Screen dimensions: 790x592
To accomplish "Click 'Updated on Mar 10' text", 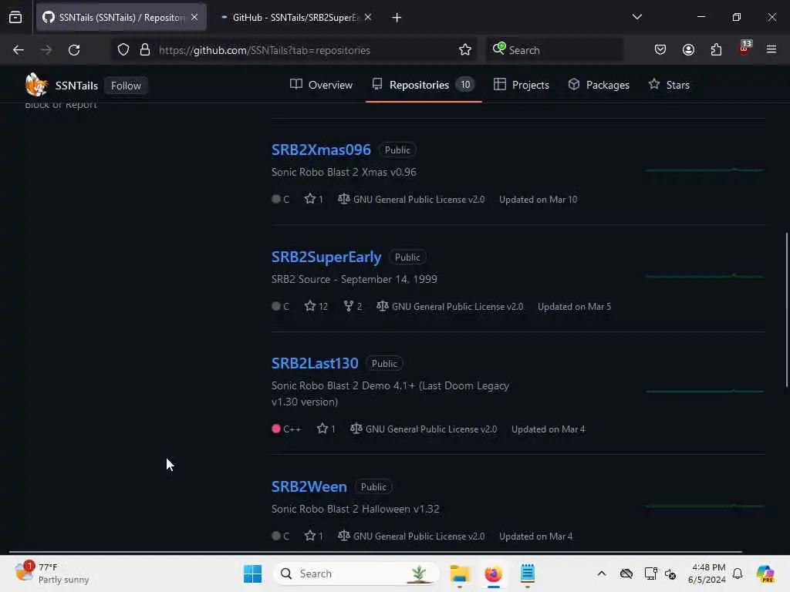I will point(538,200).
